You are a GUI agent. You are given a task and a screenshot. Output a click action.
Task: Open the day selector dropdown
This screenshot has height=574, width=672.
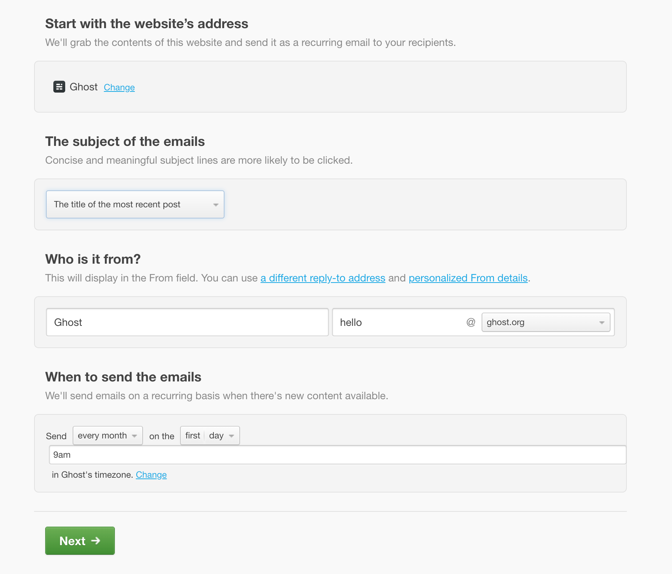pyautogui.click(x=221, y=435)
